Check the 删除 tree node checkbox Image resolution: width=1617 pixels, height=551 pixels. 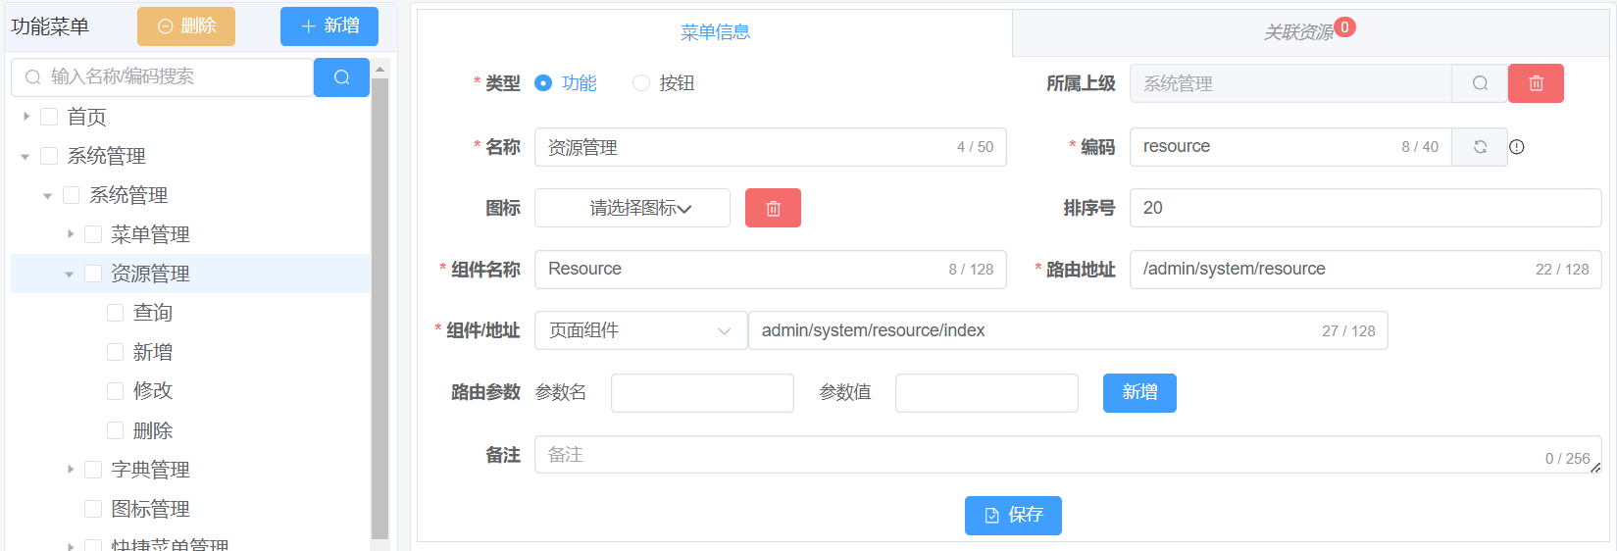point(115,430)
